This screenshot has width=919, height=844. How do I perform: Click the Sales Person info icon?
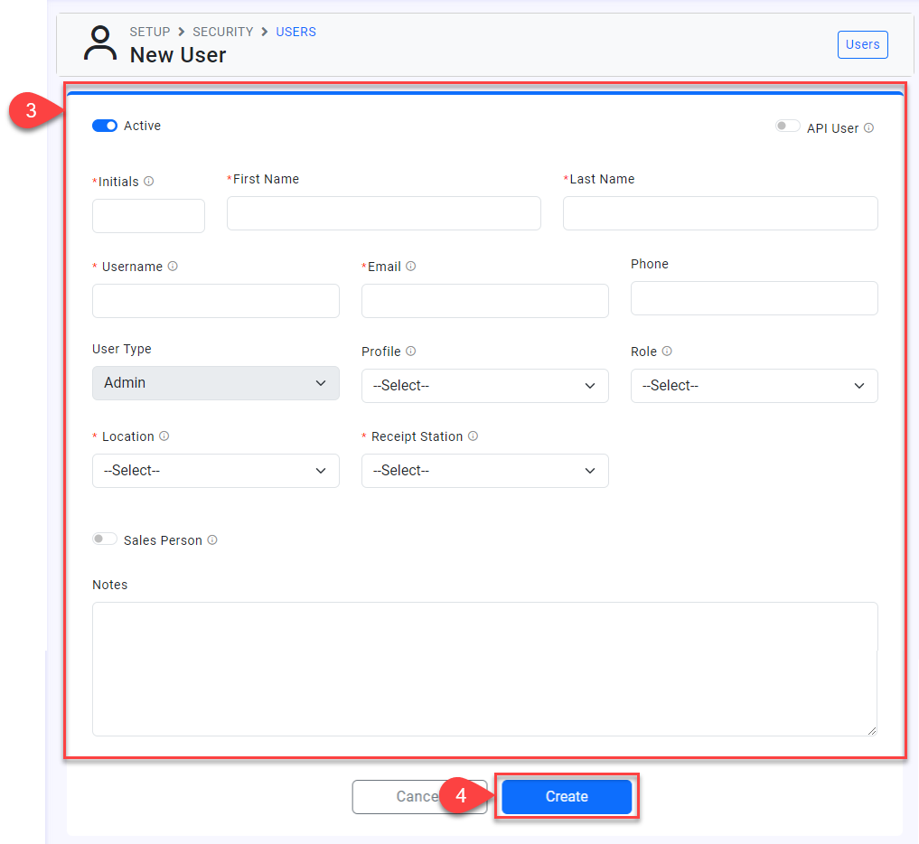click(212, 539)
